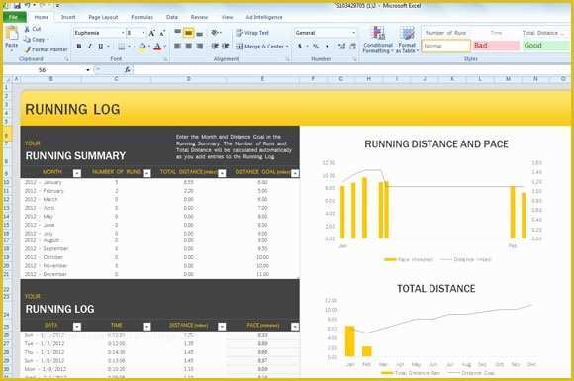Open the Format as Table gallery
The image size is (574, 381).
point(407,40)
